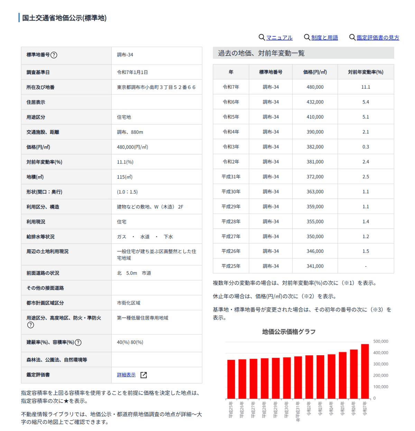Open the 鑑定評価書の見方 link
Viewport: 415px width, 431px height.
[378, 37]
